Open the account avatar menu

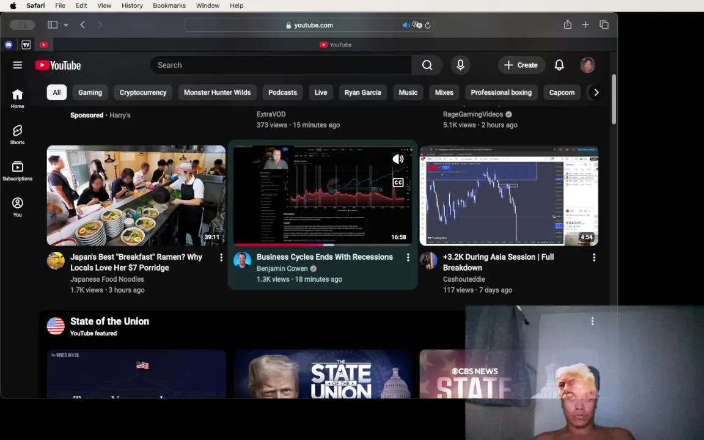[x=587, y=65]
